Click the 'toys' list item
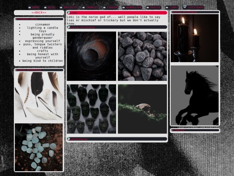 pos(42,31)
